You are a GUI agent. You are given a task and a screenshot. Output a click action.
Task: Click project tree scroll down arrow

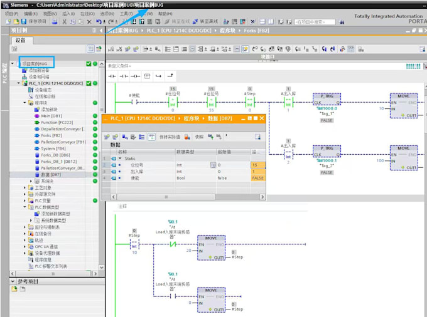click(x=102, y=267)
